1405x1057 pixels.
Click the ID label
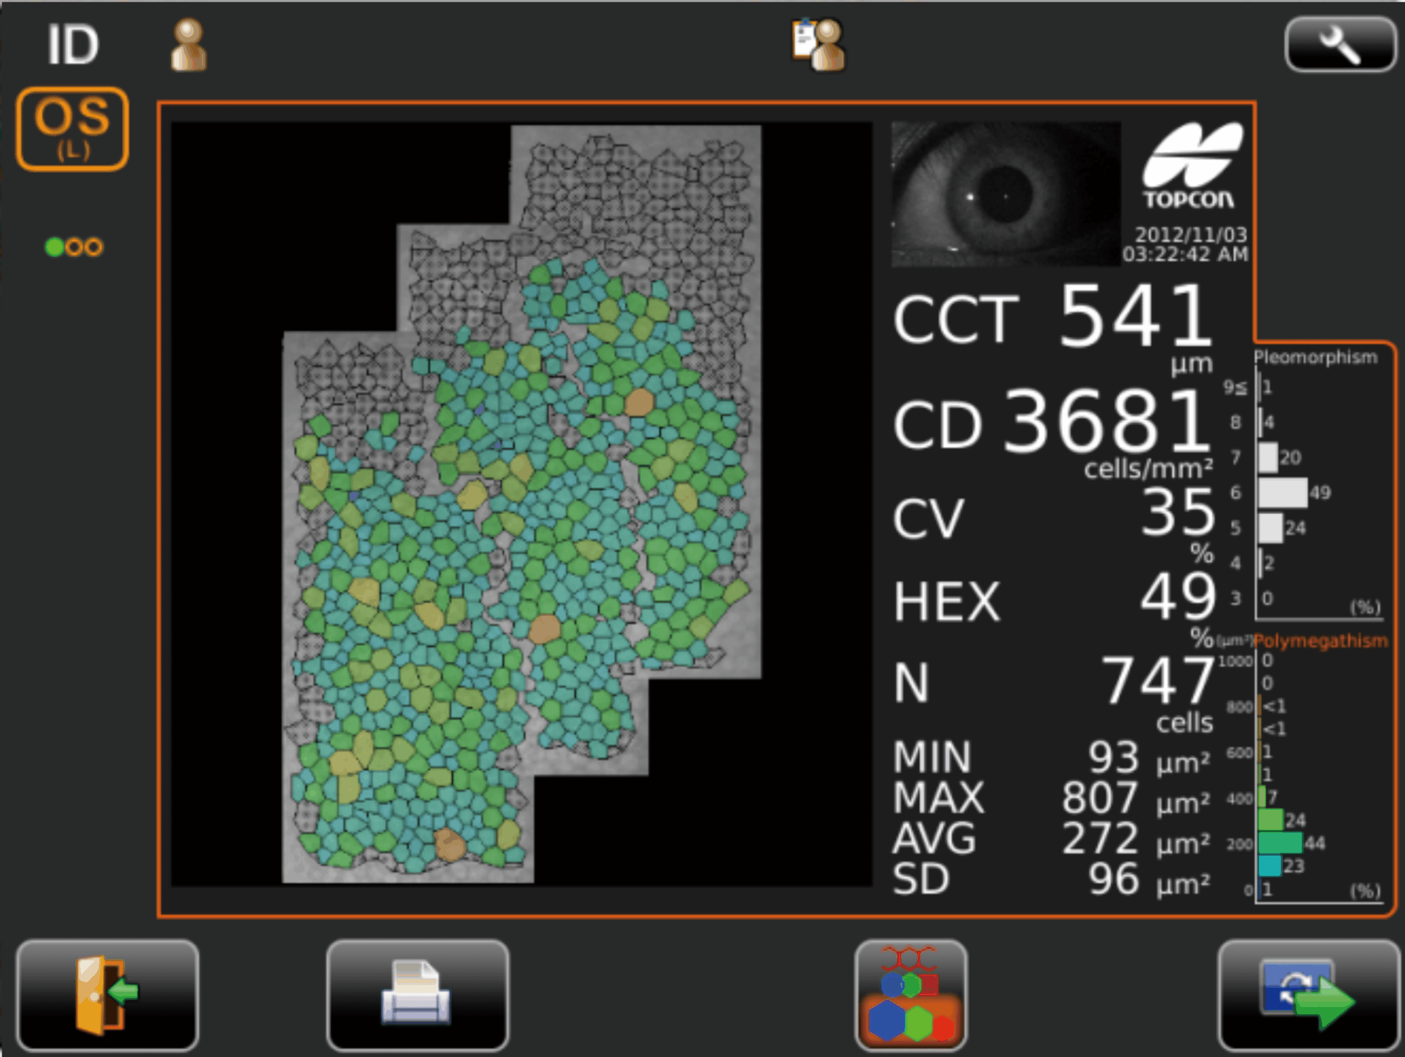tap(73, 45)
